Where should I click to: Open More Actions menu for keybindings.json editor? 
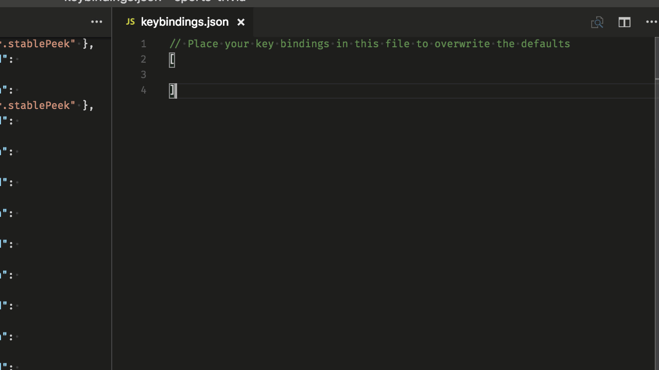point(651,22)
